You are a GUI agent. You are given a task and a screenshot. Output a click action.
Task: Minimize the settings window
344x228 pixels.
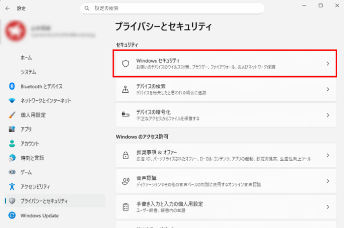304,5
